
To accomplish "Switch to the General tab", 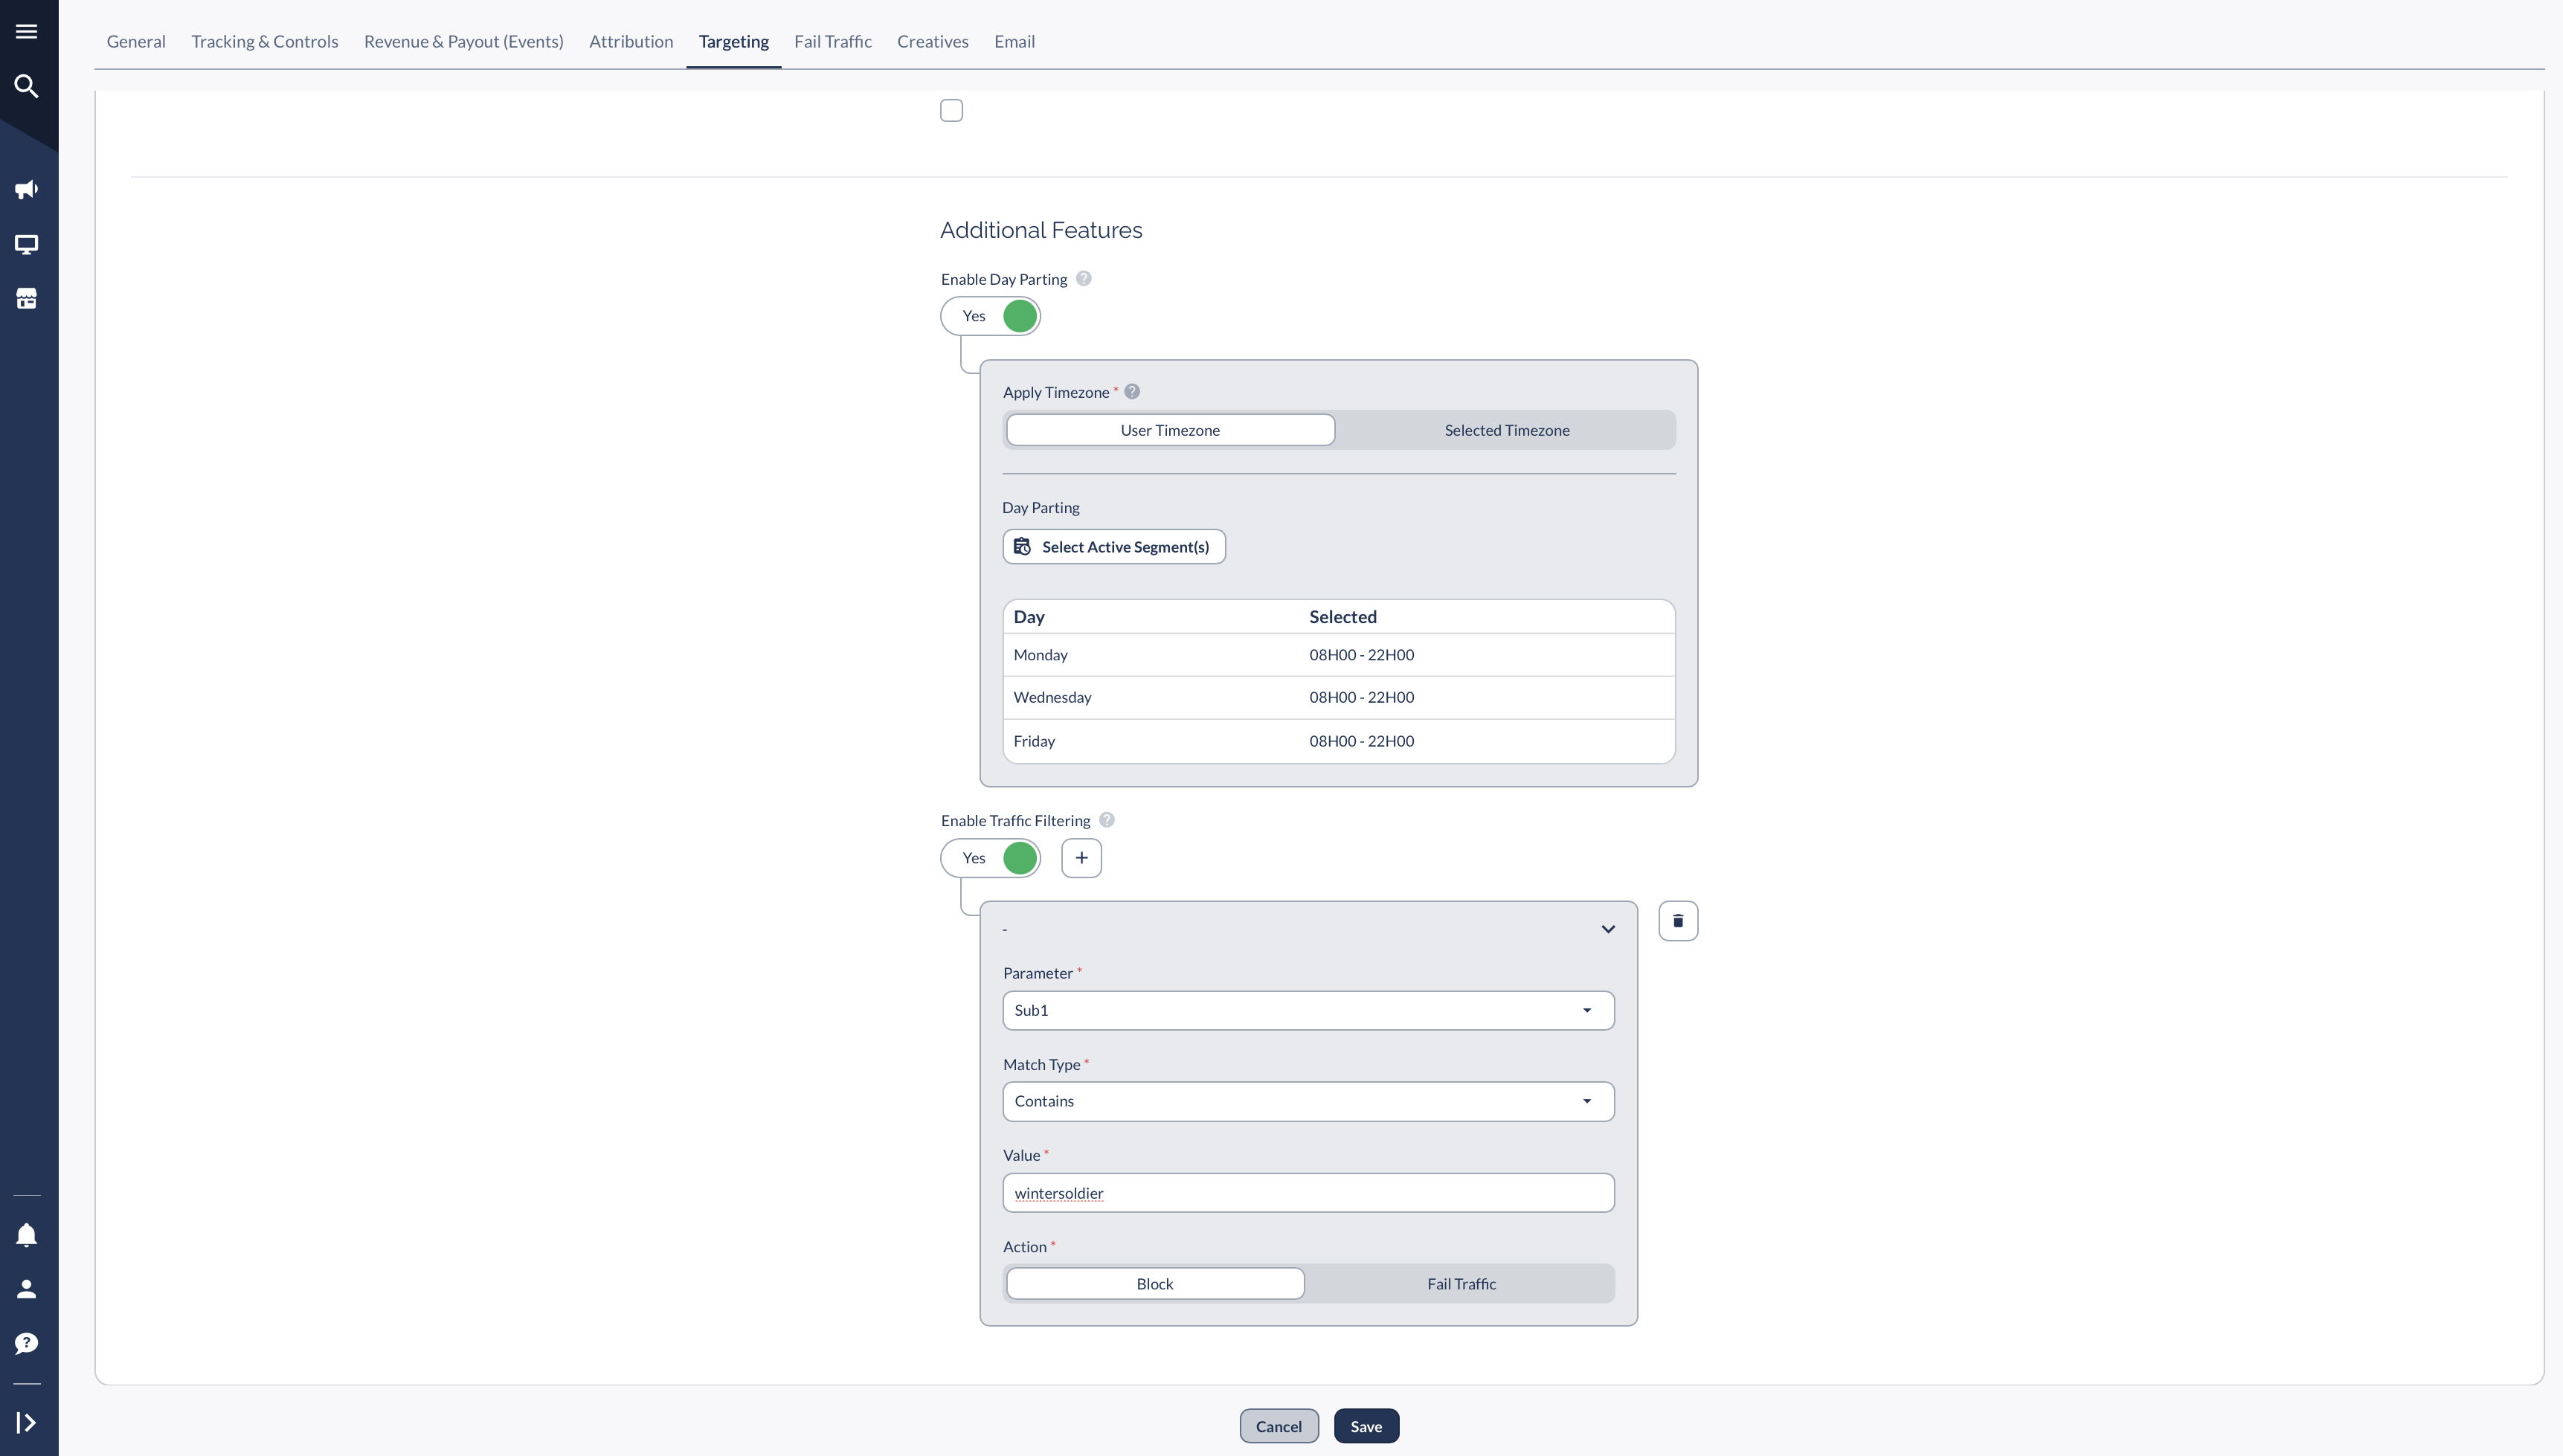I will point(136,41).
